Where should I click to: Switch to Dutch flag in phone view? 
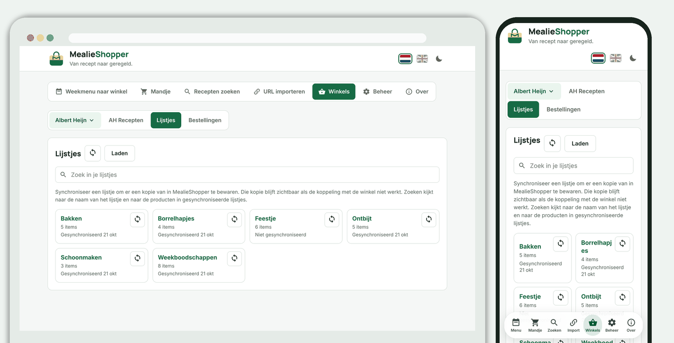(598, 58)
